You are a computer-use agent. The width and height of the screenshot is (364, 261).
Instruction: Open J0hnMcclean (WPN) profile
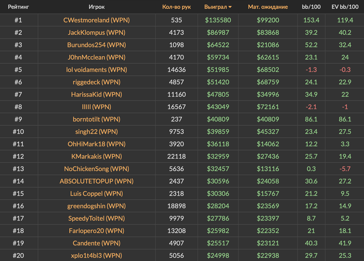click(97, 58)
